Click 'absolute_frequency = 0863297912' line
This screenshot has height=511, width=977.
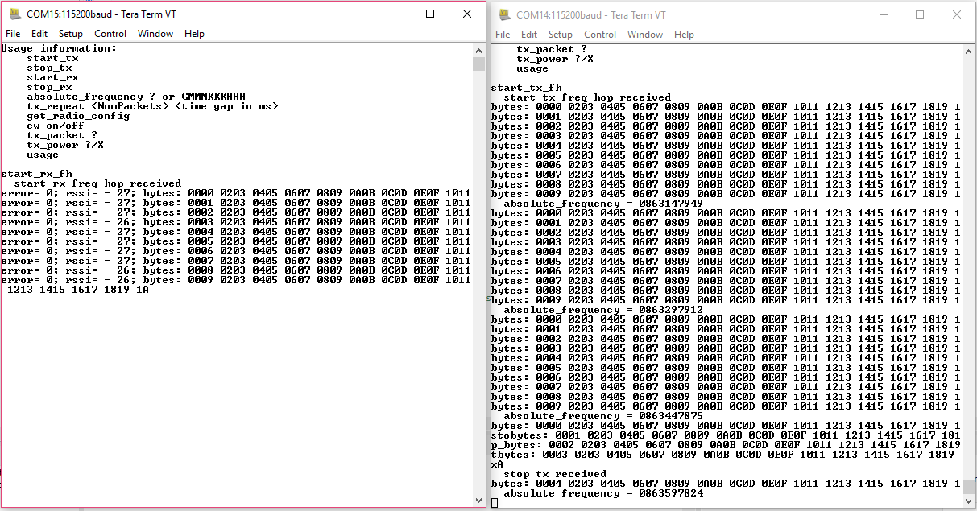[603, 310]
